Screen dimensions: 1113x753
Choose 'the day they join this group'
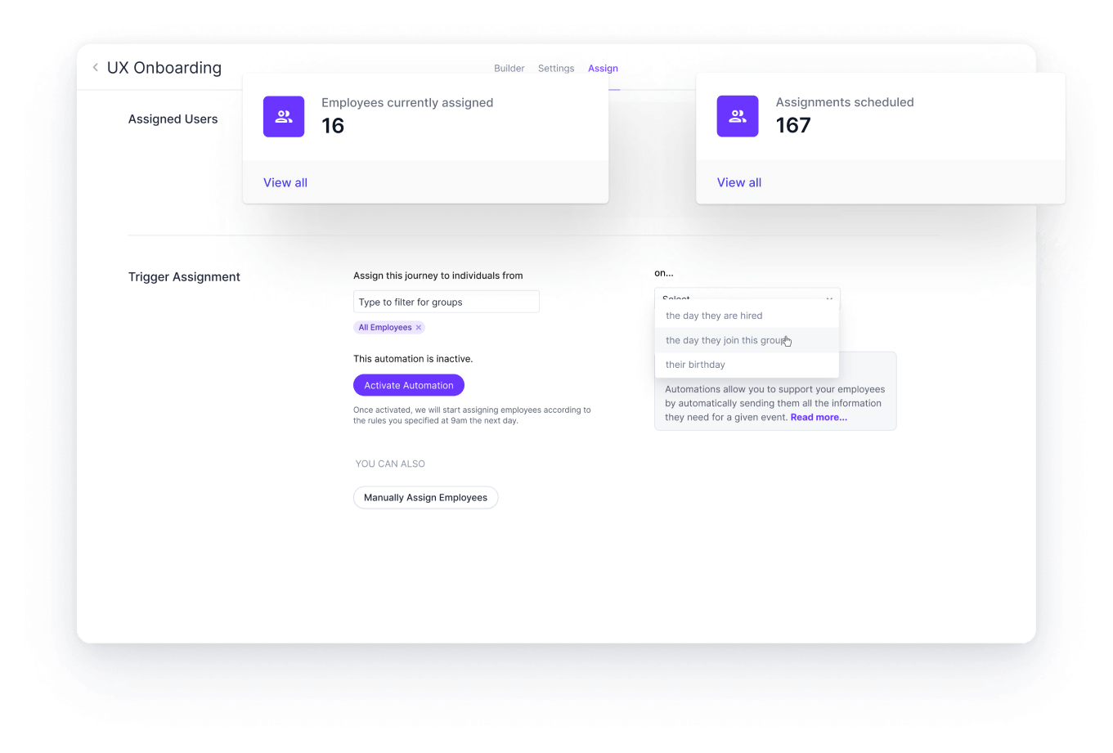(x=726, y=340)
